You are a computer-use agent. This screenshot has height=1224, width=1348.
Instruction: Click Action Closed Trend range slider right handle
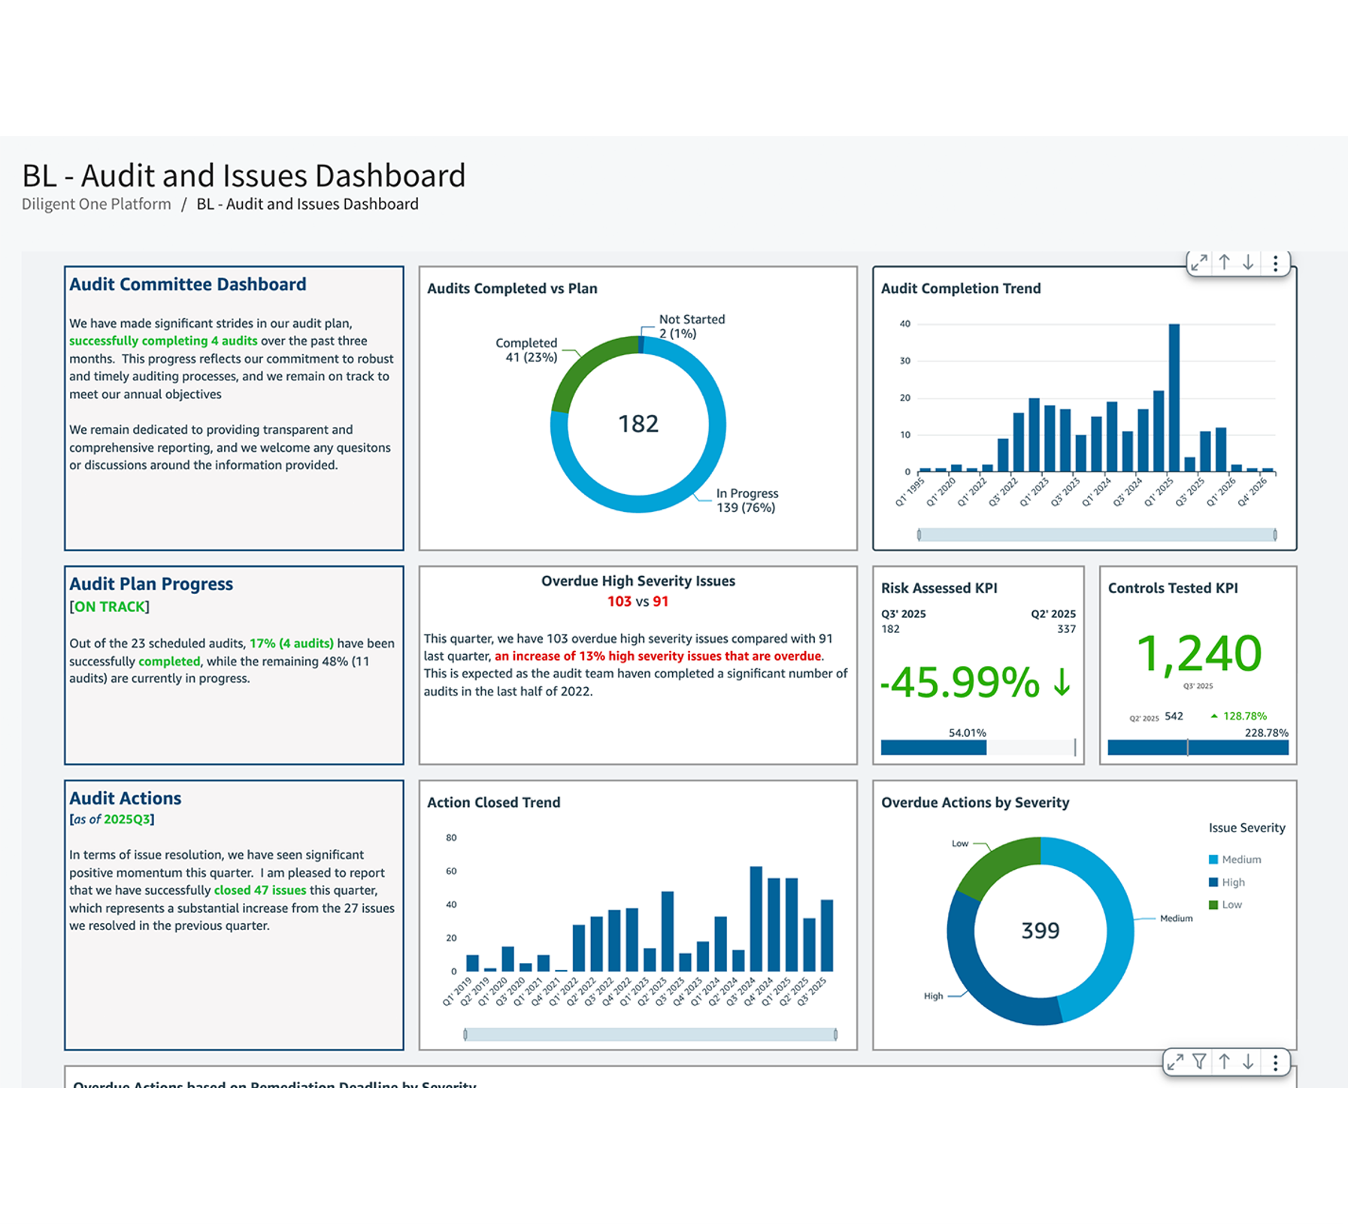pos(835,1035)
